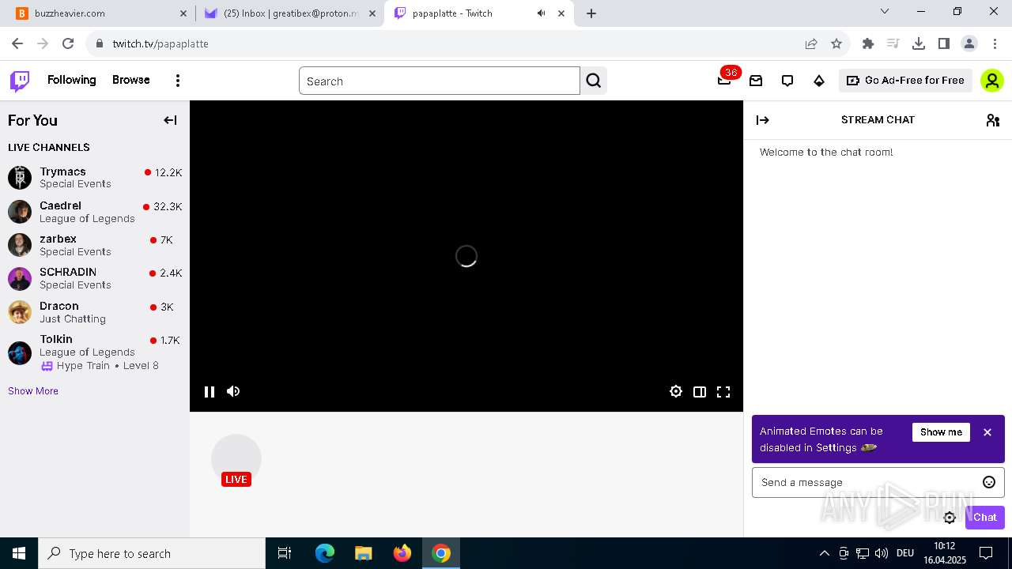
Task: Open a new browser tab
Action: 591,13
